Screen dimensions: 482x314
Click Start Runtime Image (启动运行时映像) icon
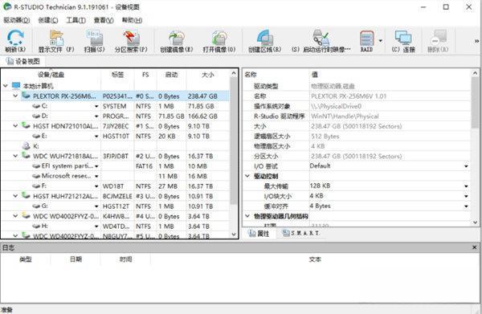pos(321,41)
